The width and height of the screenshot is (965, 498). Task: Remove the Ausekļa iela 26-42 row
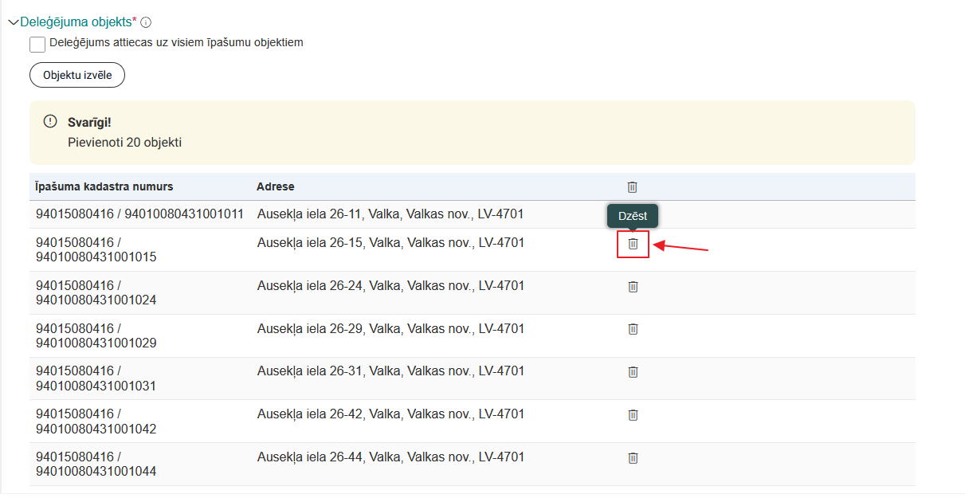click(633, 415)
